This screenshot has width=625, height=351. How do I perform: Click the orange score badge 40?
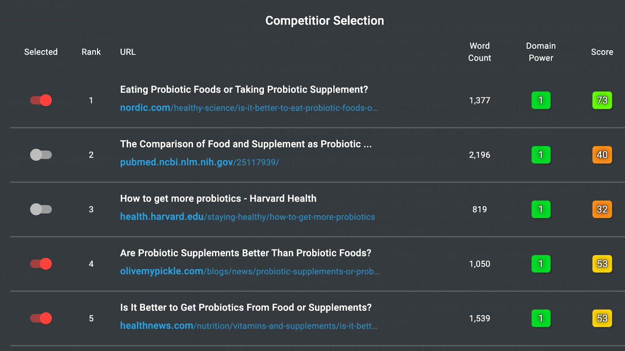point(602,155)
